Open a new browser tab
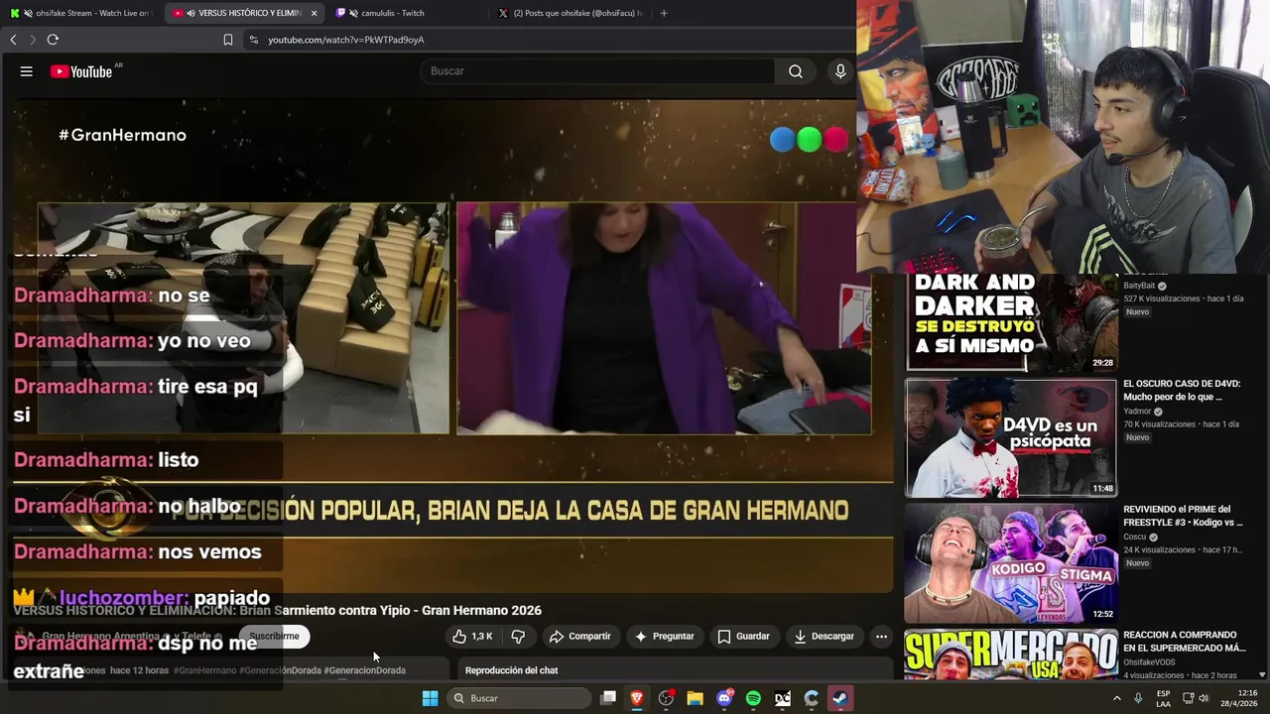The width and height of the screenshot is (1270, 714). tap(664, 13)
